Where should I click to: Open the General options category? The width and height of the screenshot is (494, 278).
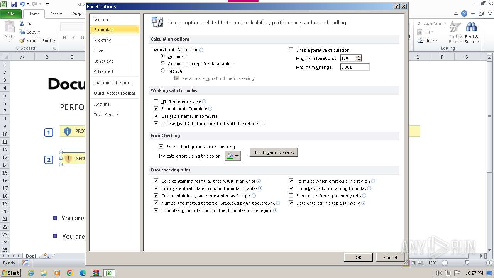click(x=114, y=19)
